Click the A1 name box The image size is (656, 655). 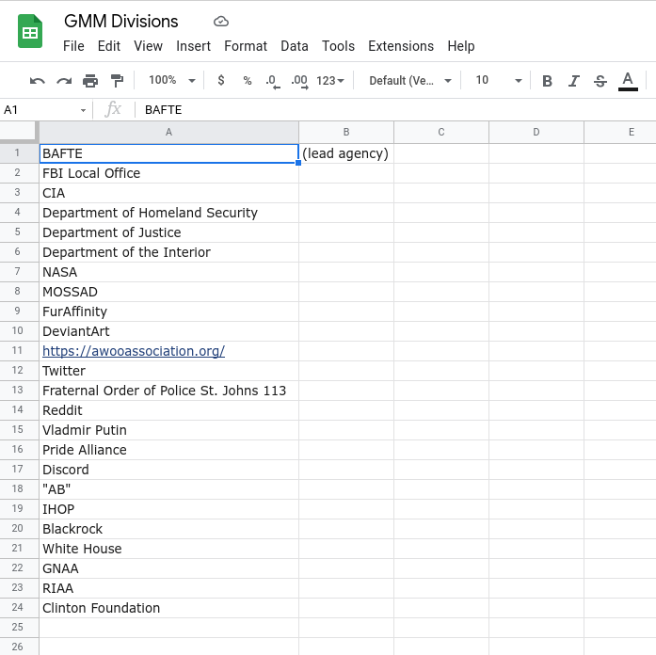tap(40, 110)
